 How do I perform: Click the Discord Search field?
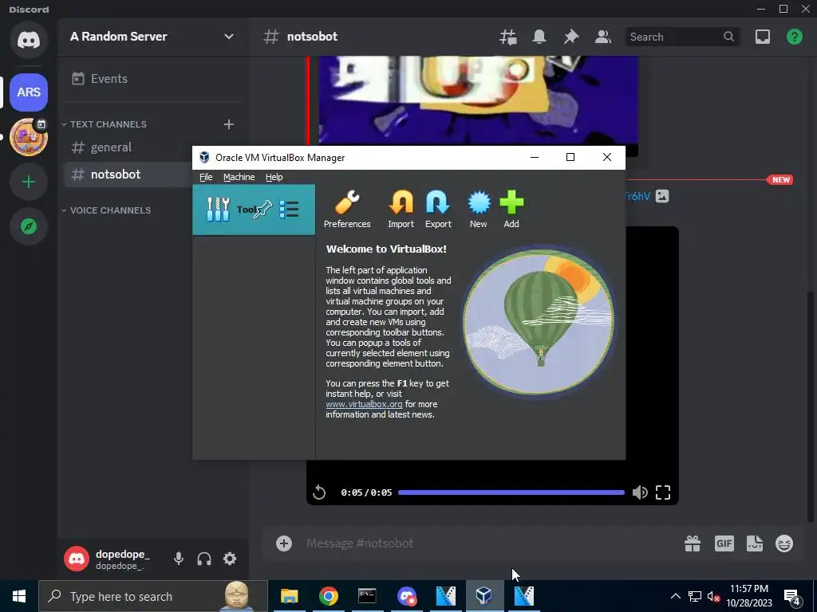tap(682, 37)
